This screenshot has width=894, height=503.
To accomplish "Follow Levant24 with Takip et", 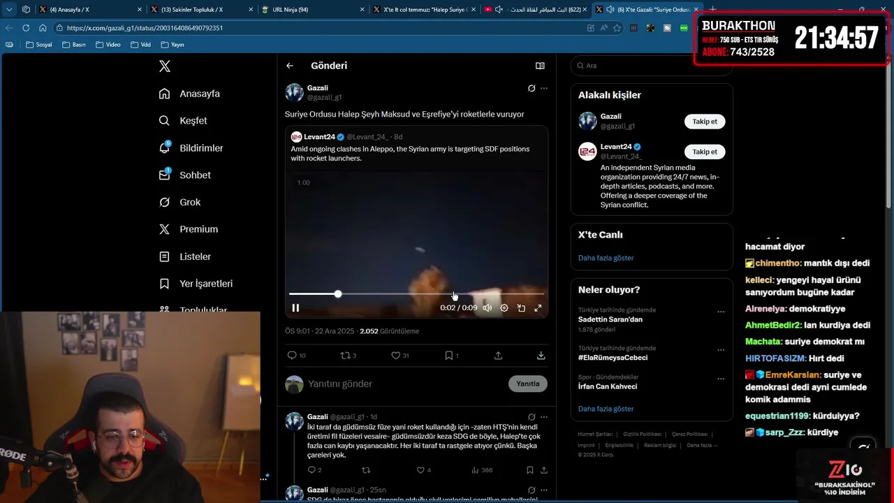I will (x=705, y=152).
